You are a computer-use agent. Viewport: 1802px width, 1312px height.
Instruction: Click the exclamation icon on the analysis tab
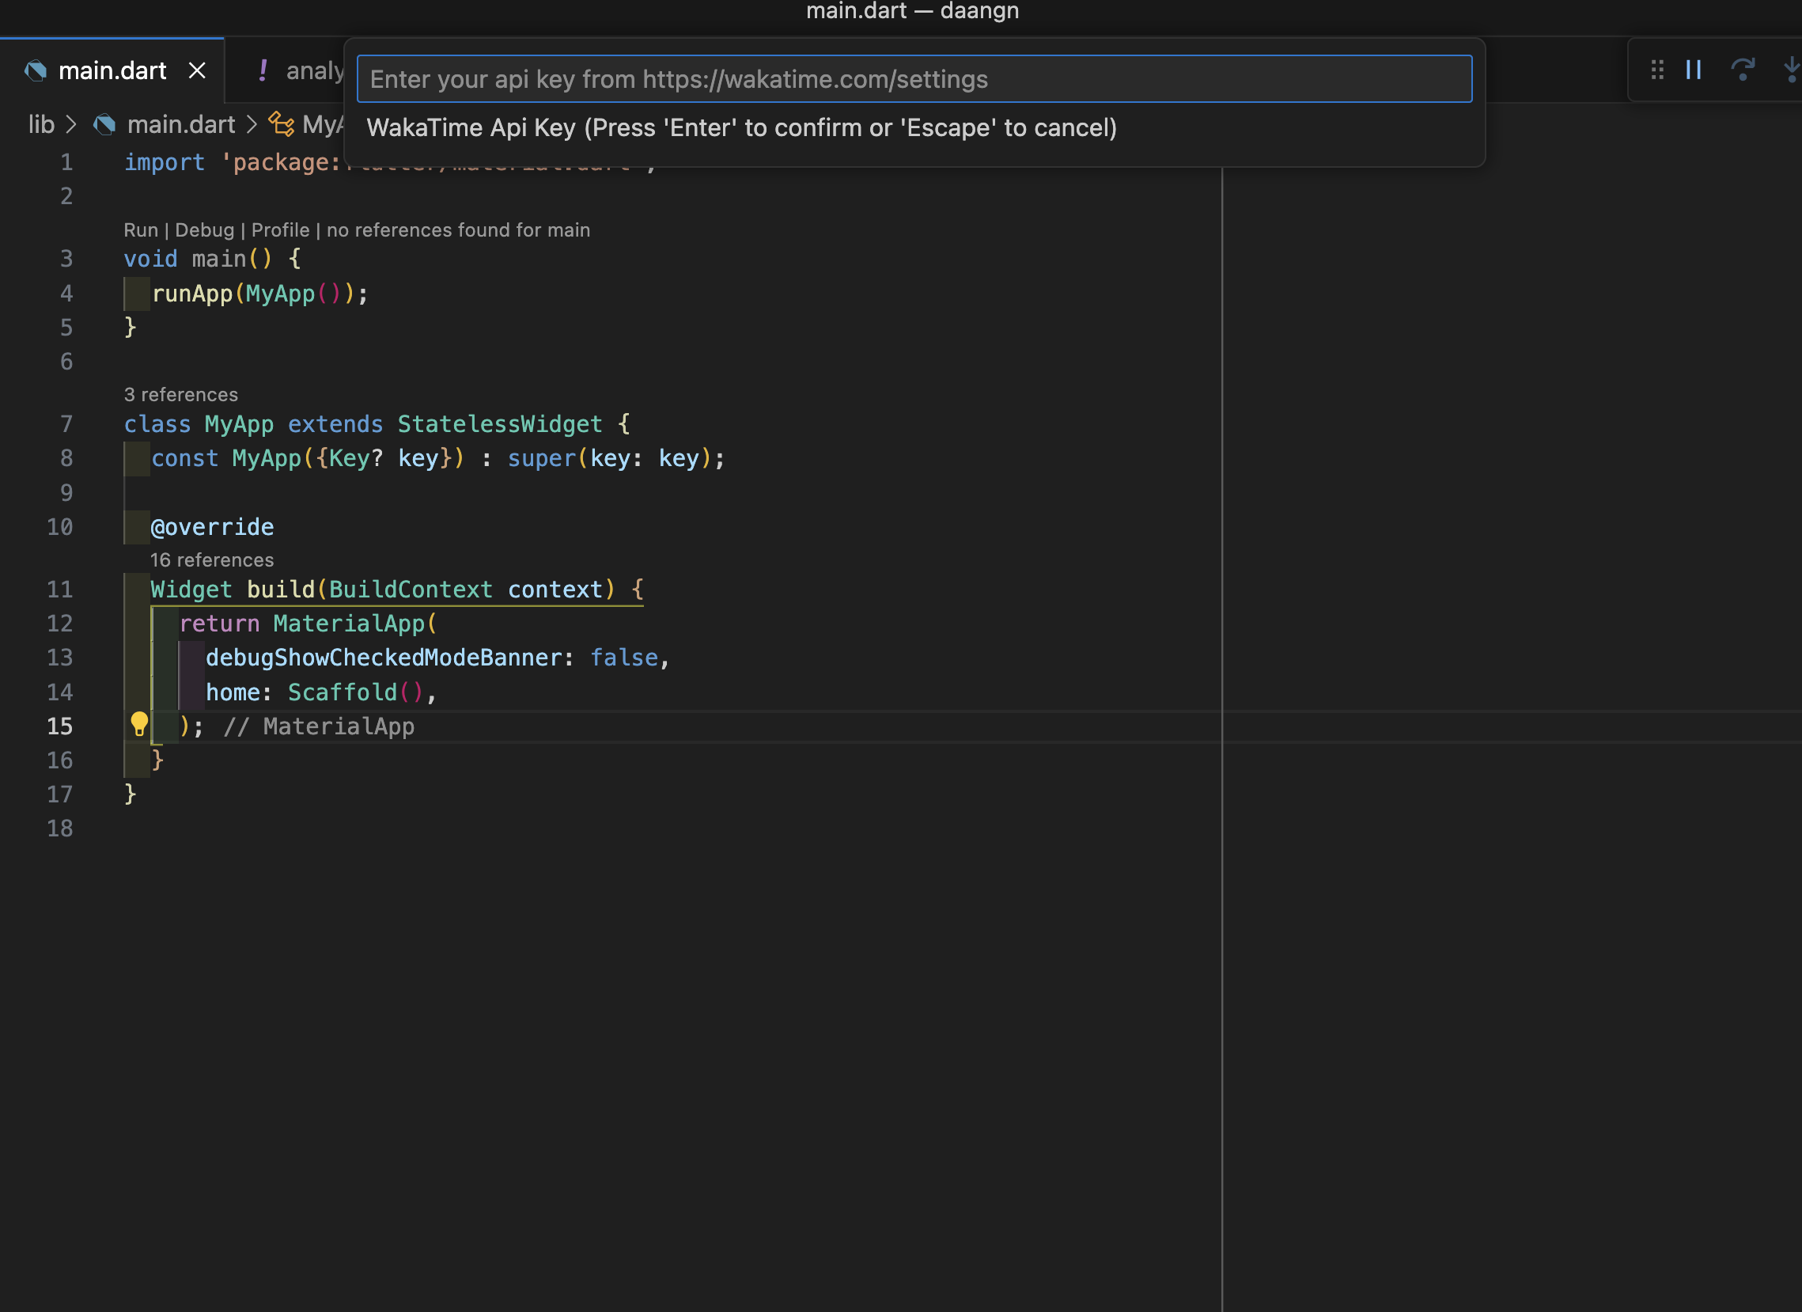(263, 70)
